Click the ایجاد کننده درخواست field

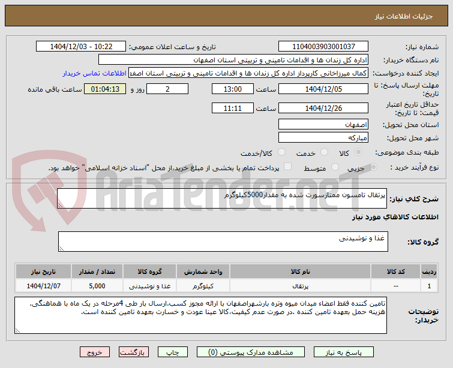(x=248, y=73)
